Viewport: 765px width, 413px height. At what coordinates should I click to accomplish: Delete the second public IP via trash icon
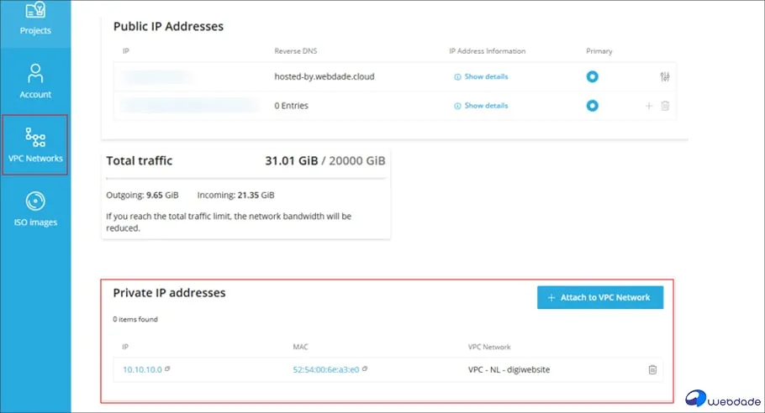pos(665,106)
